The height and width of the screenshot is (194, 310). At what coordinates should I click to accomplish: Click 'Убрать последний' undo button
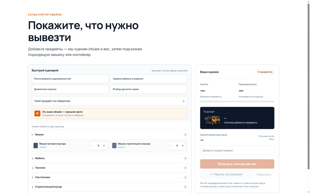226,175
